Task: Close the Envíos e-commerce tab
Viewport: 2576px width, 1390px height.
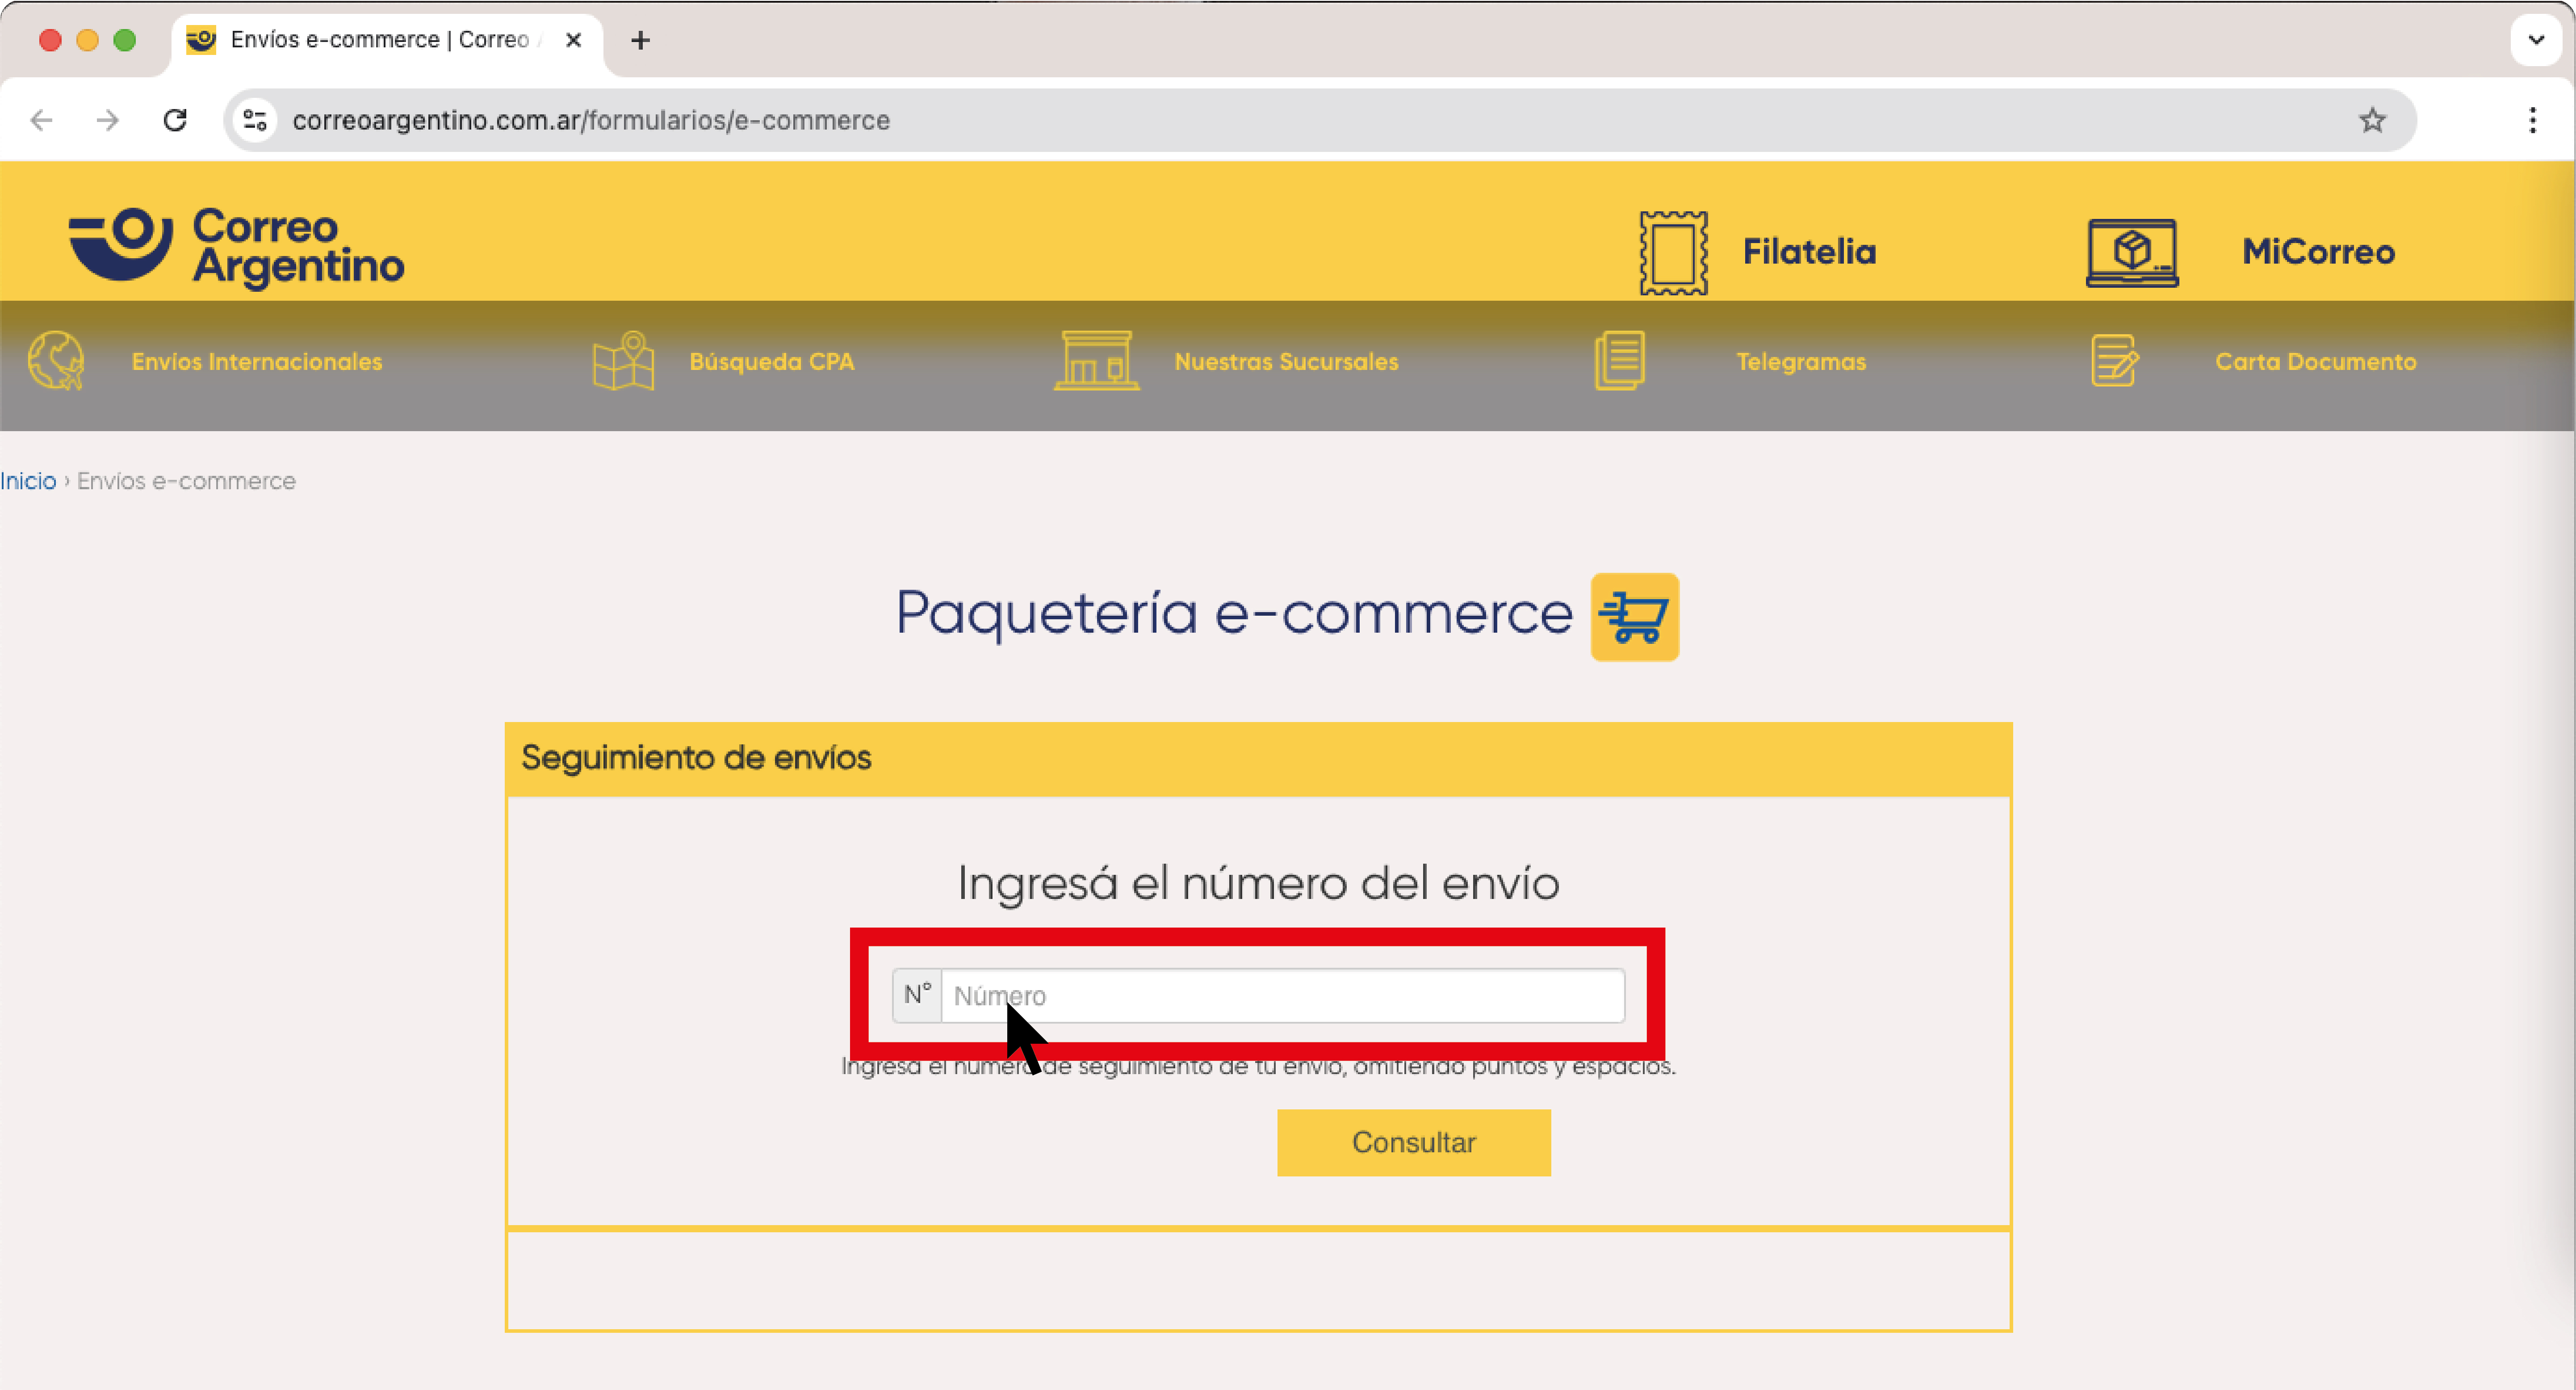Action: click(x=573, y=40)
